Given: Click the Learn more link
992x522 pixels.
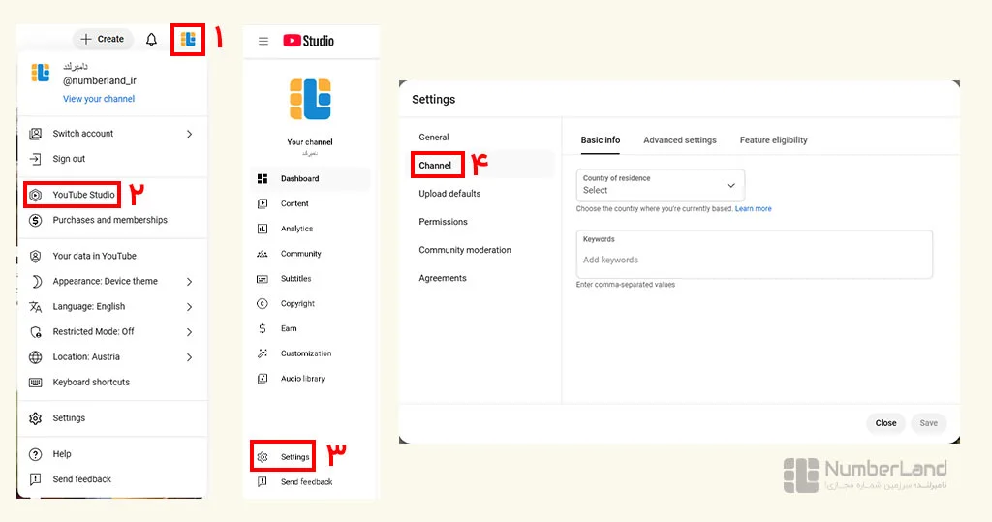Looking at the screenshot, I should coord(753,209).
